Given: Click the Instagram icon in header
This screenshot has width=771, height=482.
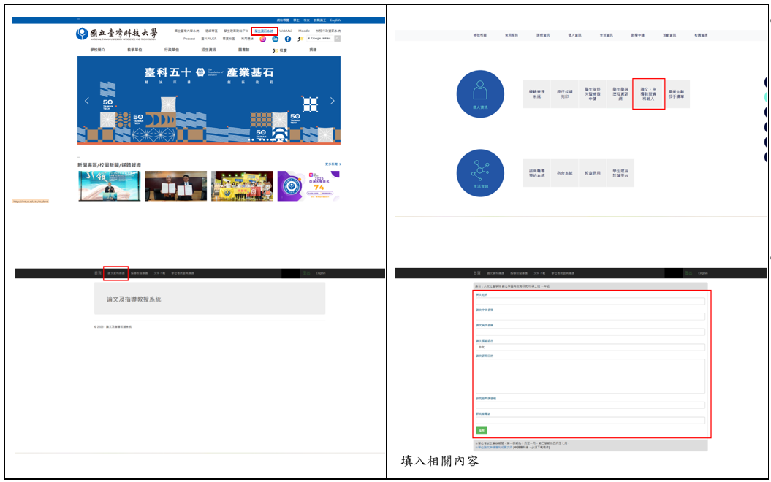Looking at the screenshot, I should click(263, 39).
